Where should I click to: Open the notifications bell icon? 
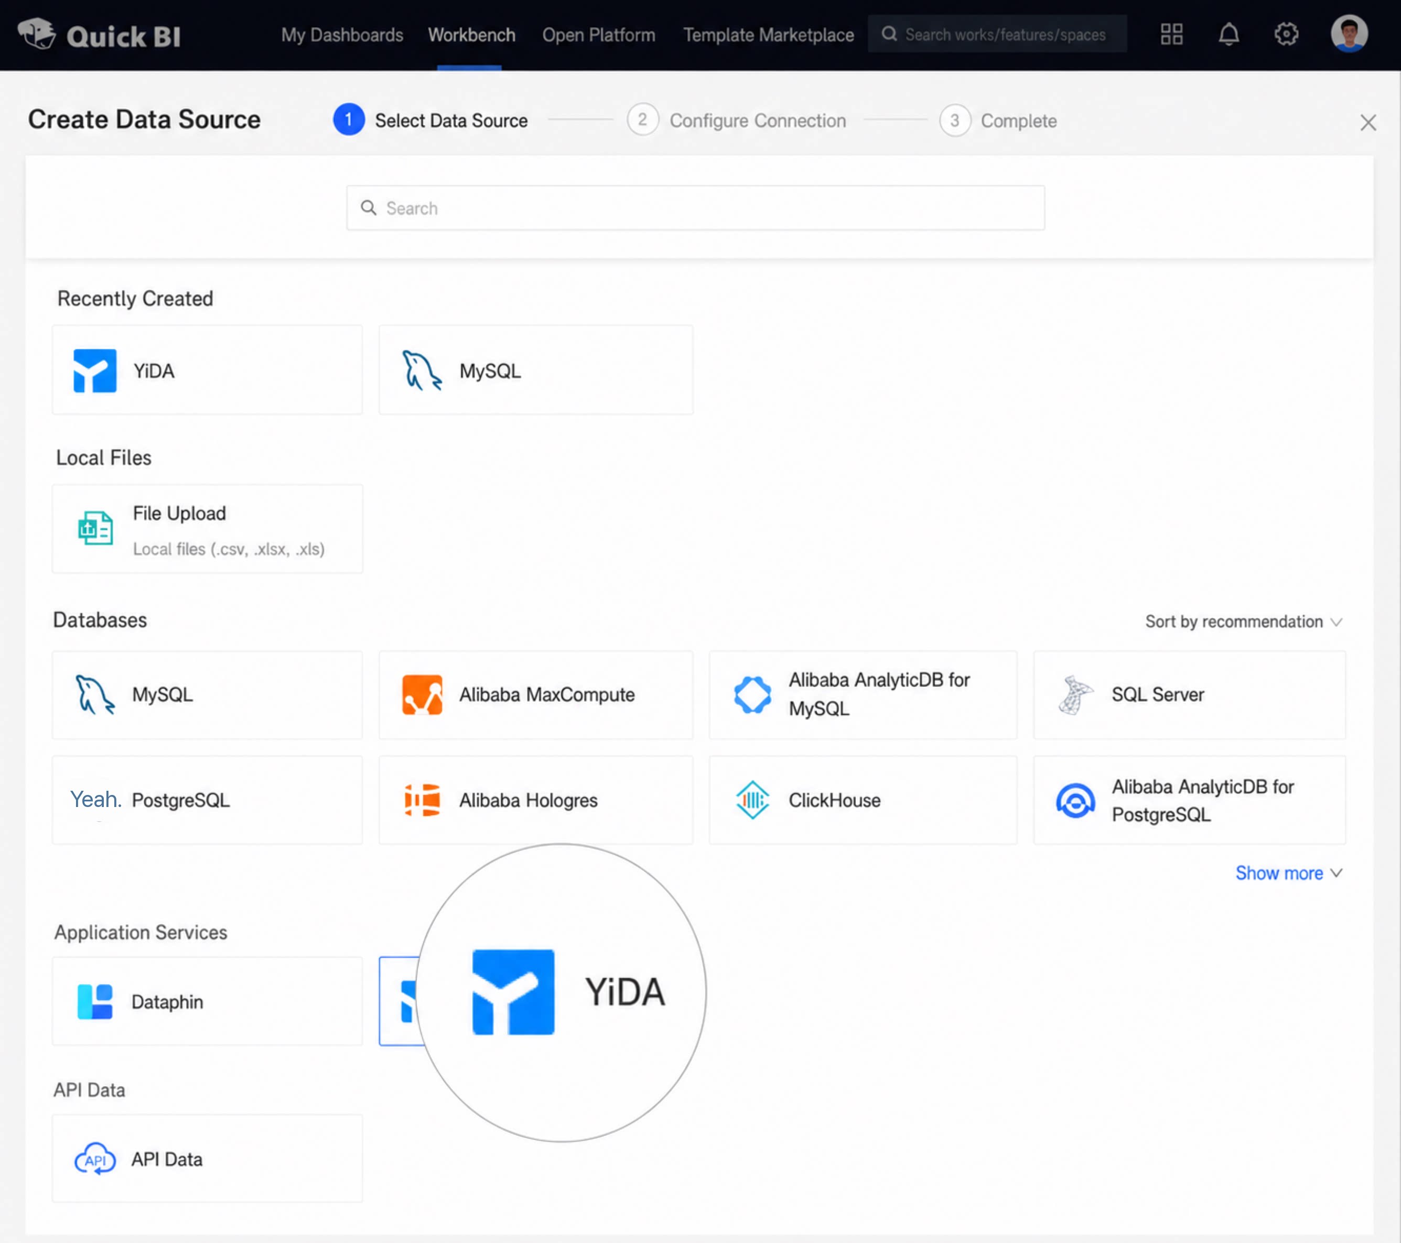pos(1228,34)
